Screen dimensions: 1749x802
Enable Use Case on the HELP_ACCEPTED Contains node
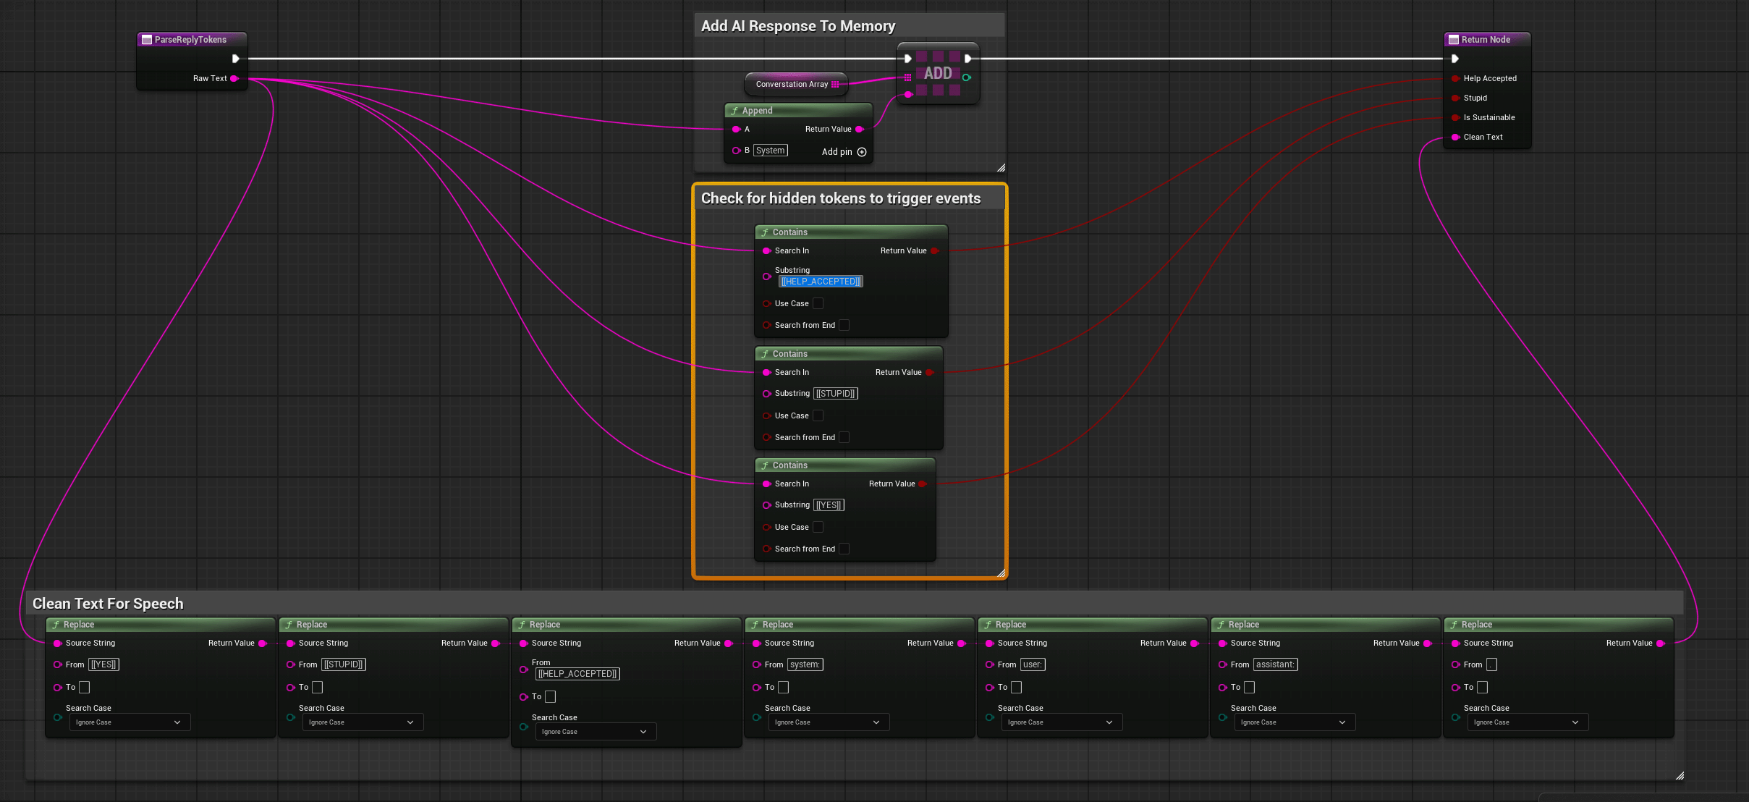point(818,303)
